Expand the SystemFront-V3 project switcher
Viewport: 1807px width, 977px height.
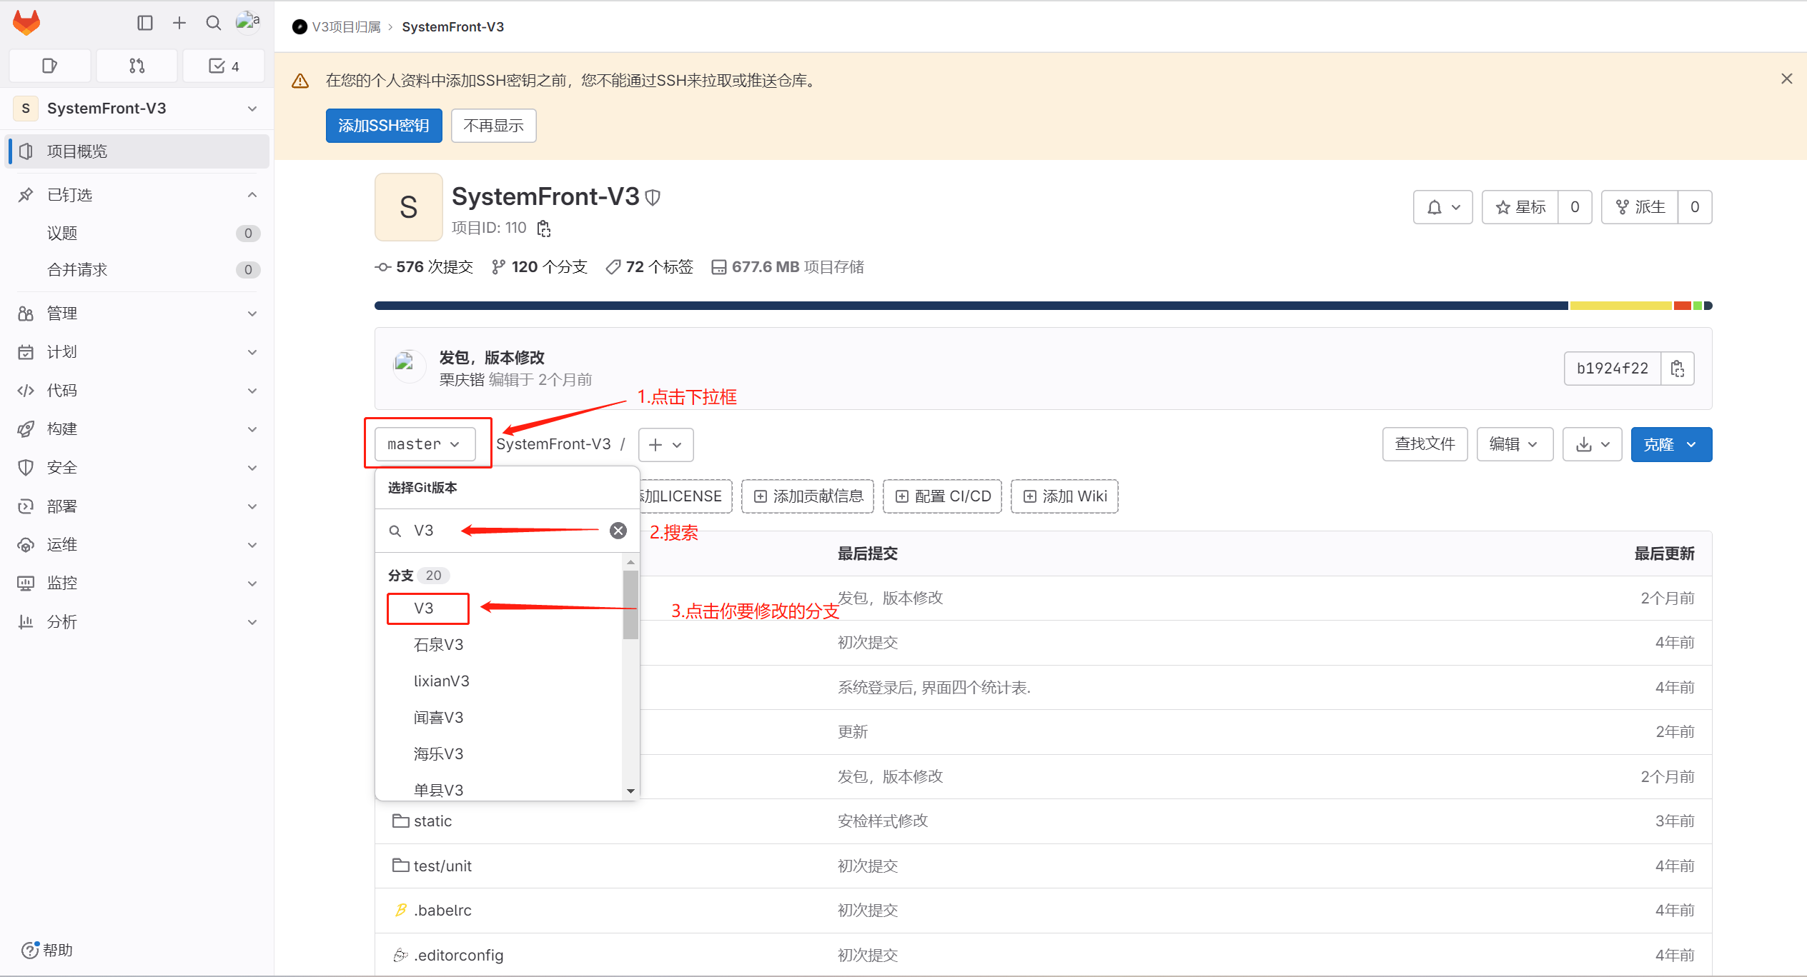click(136, 109)
